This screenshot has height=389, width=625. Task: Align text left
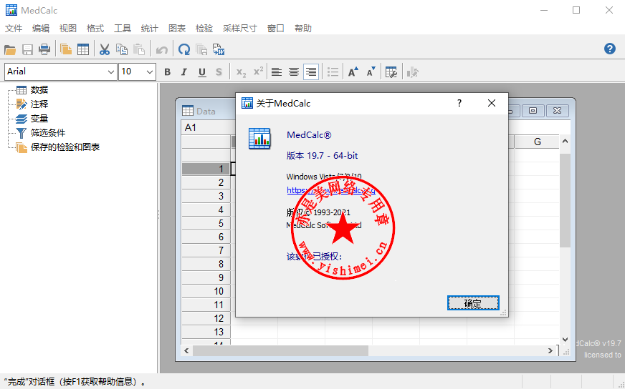point(276,72)
